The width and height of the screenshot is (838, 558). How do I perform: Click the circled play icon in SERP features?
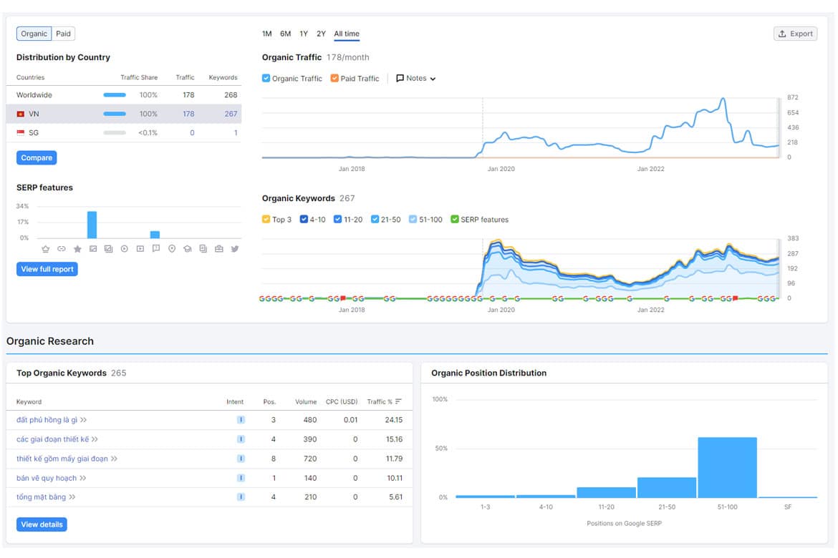click(x=125, y=249)
